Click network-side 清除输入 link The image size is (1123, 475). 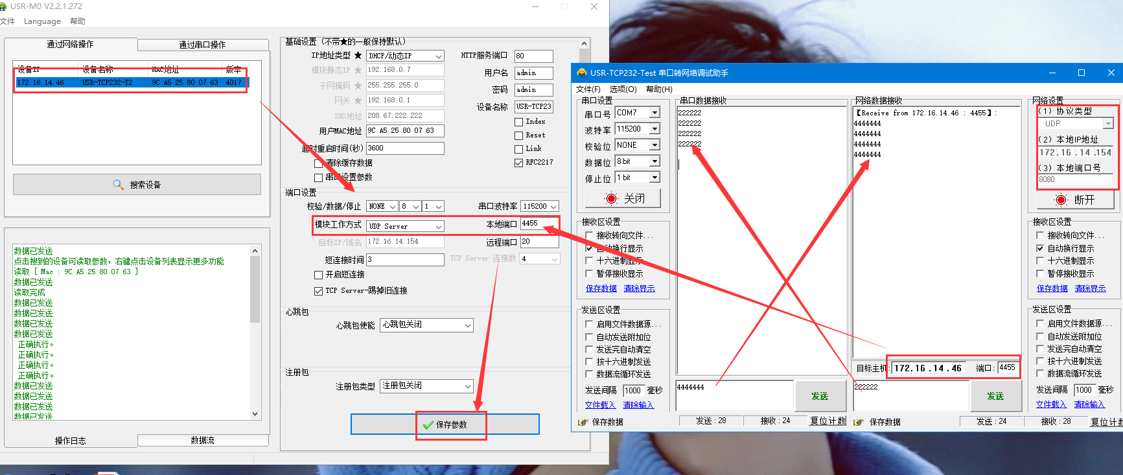click(x=1089, y=404)
